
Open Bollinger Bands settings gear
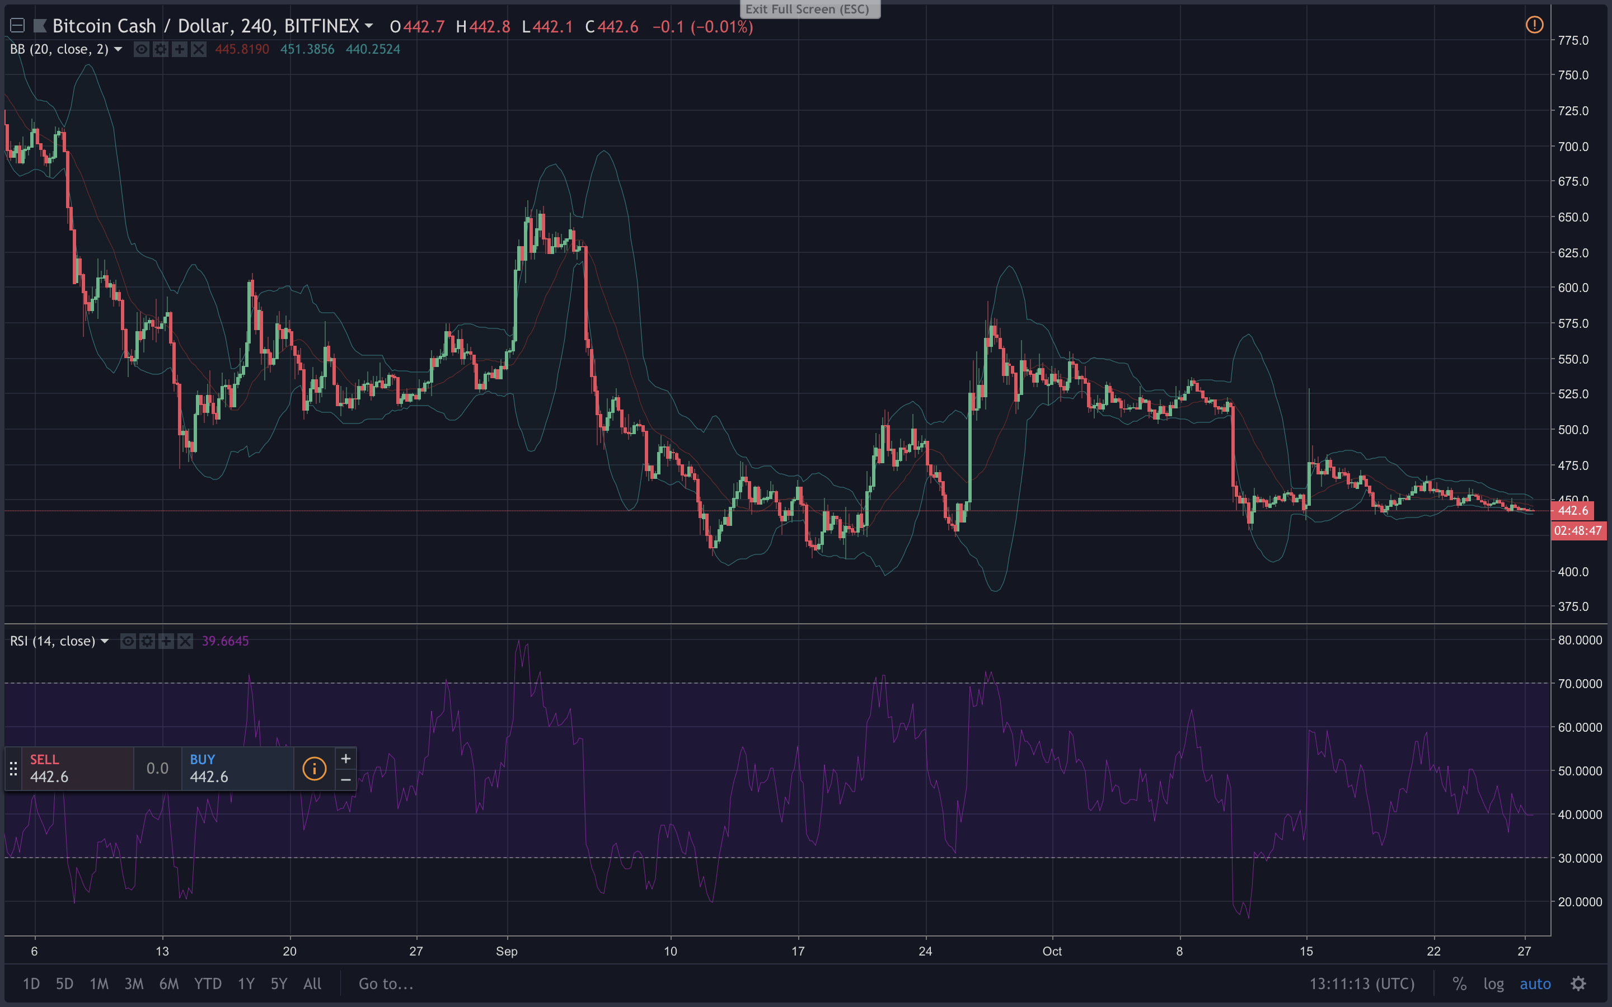(x=161, y=49)
